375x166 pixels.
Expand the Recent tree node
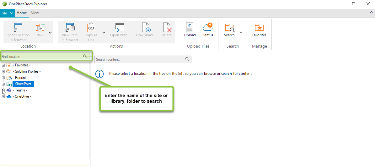pos(3,78)
